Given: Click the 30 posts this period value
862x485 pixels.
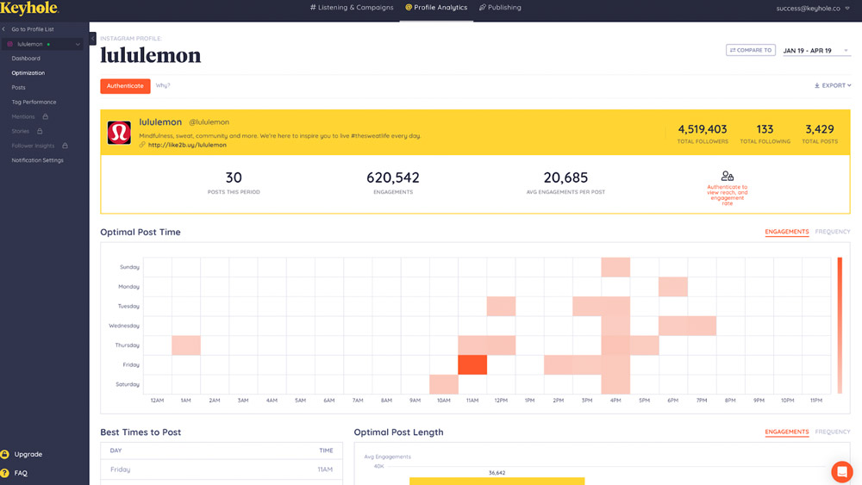Looking at the screenshot, I should 234,177.
